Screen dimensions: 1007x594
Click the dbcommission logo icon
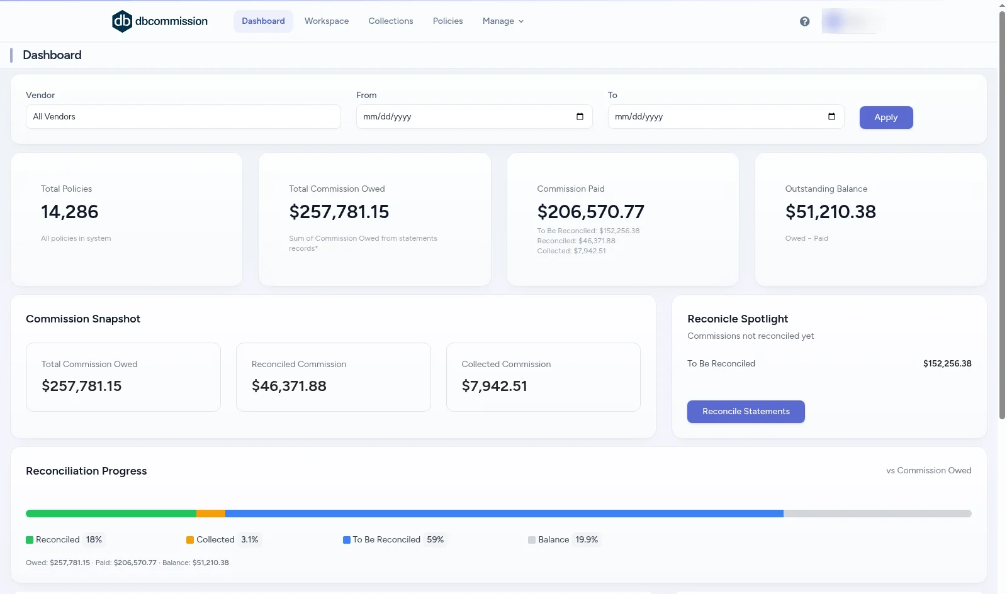point(122,21)
